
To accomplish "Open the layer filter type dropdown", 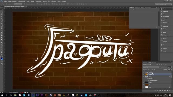I will click(147, 65).
